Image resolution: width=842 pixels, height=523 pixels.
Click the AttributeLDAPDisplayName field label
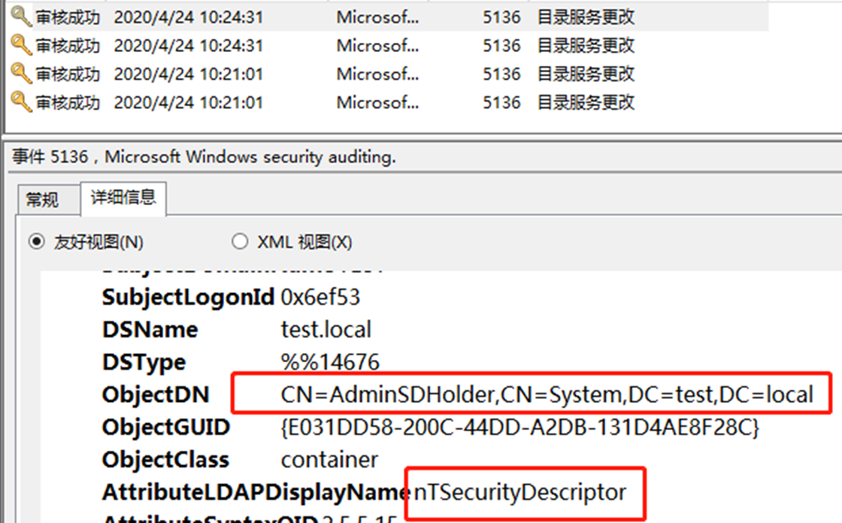(x=256, y=492)
